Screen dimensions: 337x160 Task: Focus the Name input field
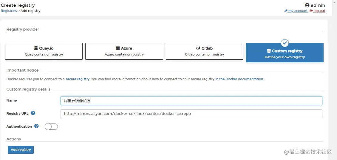191,101
